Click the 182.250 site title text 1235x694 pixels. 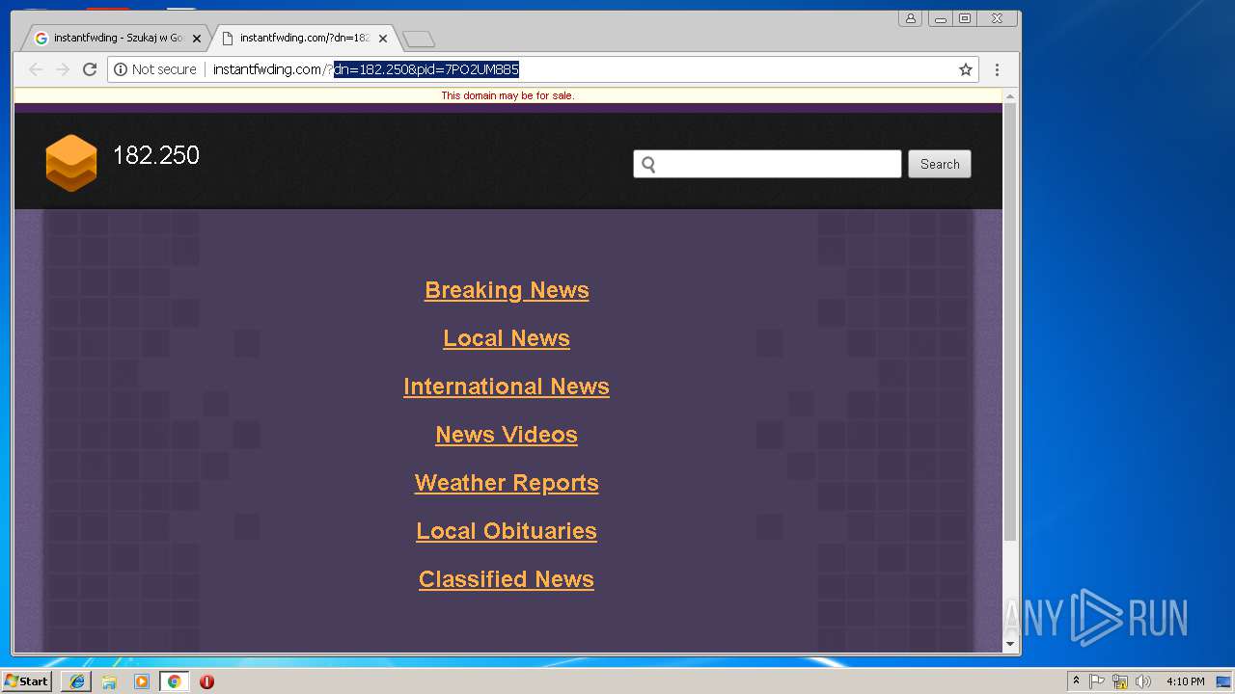pos(156,155)
